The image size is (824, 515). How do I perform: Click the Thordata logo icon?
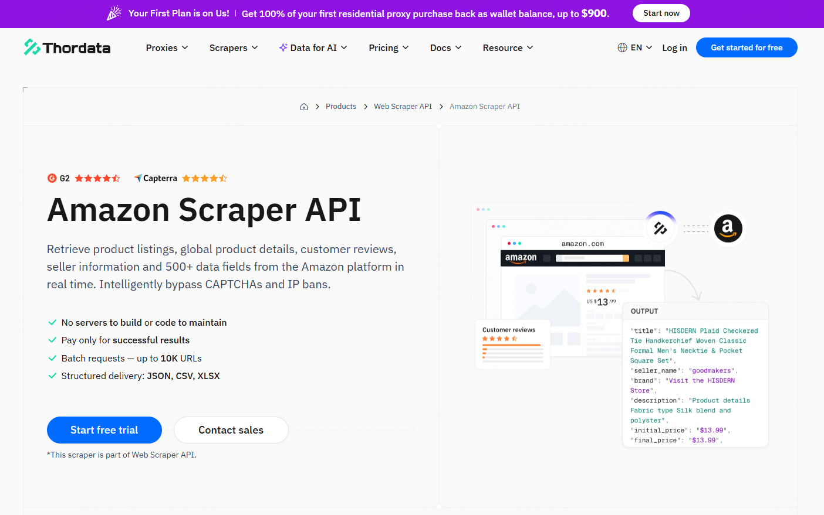pos(32,47)
